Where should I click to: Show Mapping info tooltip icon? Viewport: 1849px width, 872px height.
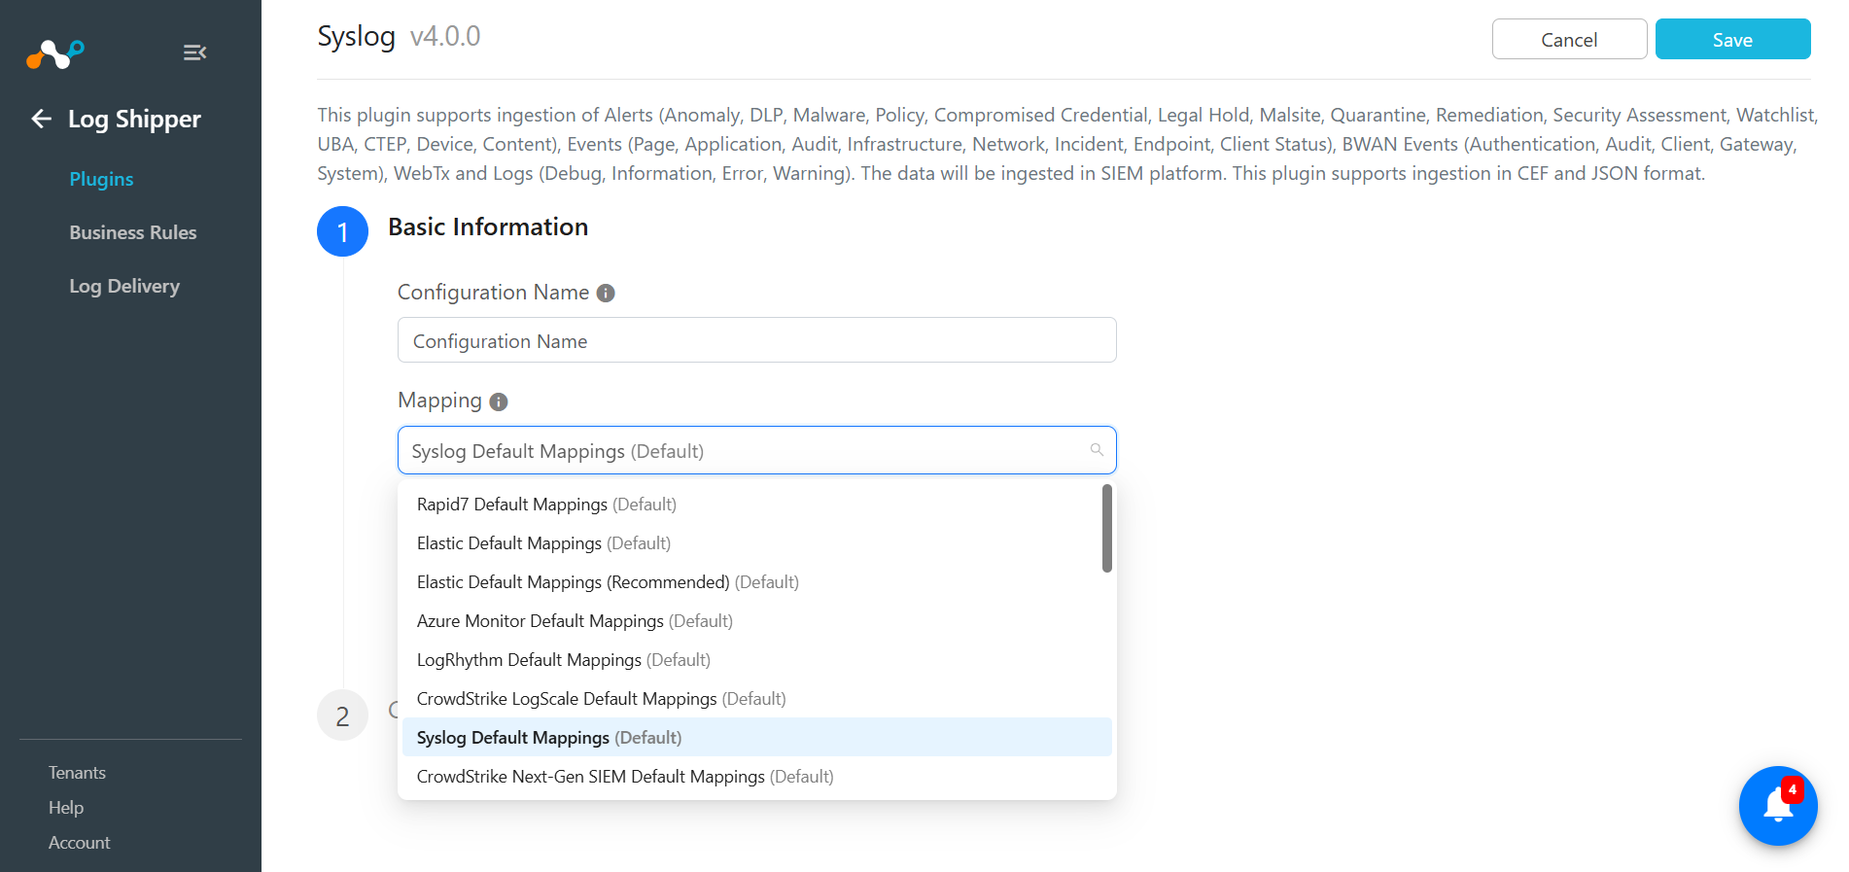pos(499,401)
